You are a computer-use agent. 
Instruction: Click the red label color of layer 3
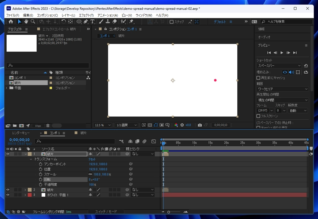(30, 195)
